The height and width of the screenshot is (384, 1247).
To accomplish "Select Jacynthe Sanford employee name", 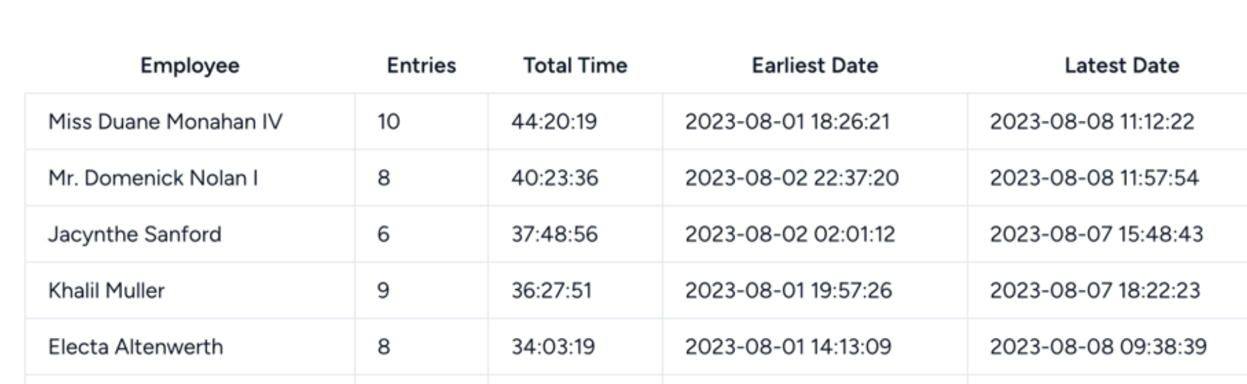I will pyautogui.click(x=135, y=234).
